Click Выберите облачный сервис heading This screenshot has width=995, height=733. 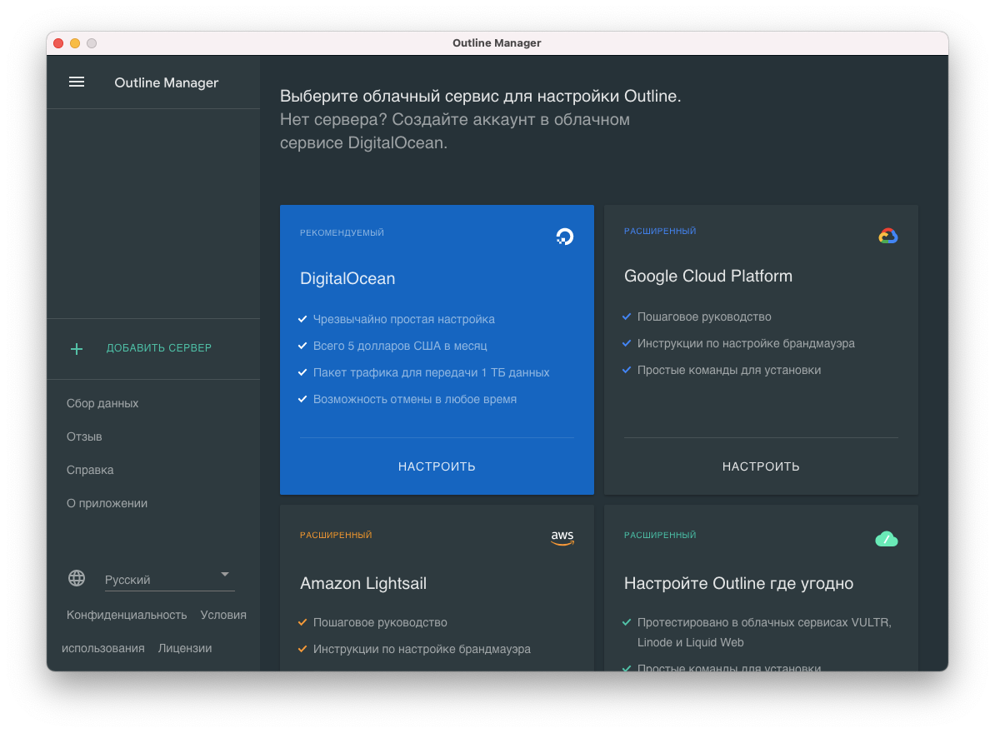pos(480,96)
